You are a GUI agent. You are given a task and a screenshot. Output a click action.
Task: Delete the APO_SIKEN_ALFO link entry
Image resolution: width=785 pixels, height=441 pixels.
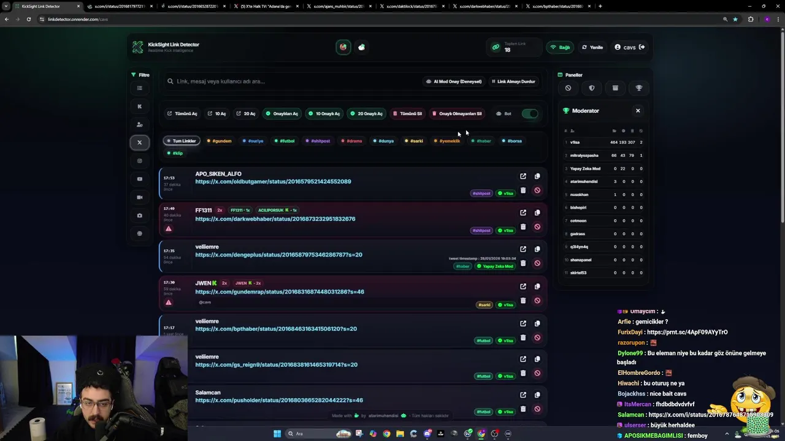pyautogui.click(x=523, y=190)
